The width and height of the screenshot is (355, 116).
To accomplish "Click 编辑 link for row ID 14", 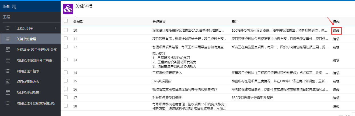I will coord(336,73).
